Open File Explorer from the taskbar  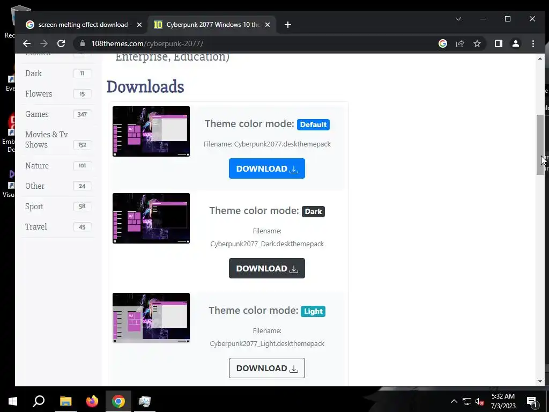point(65,401)
